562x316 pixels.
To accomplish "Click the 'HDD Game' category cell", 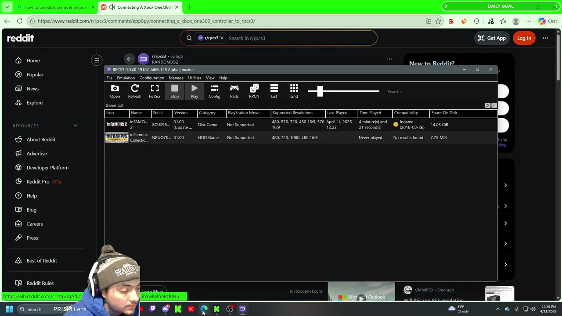I will [208, 137].
